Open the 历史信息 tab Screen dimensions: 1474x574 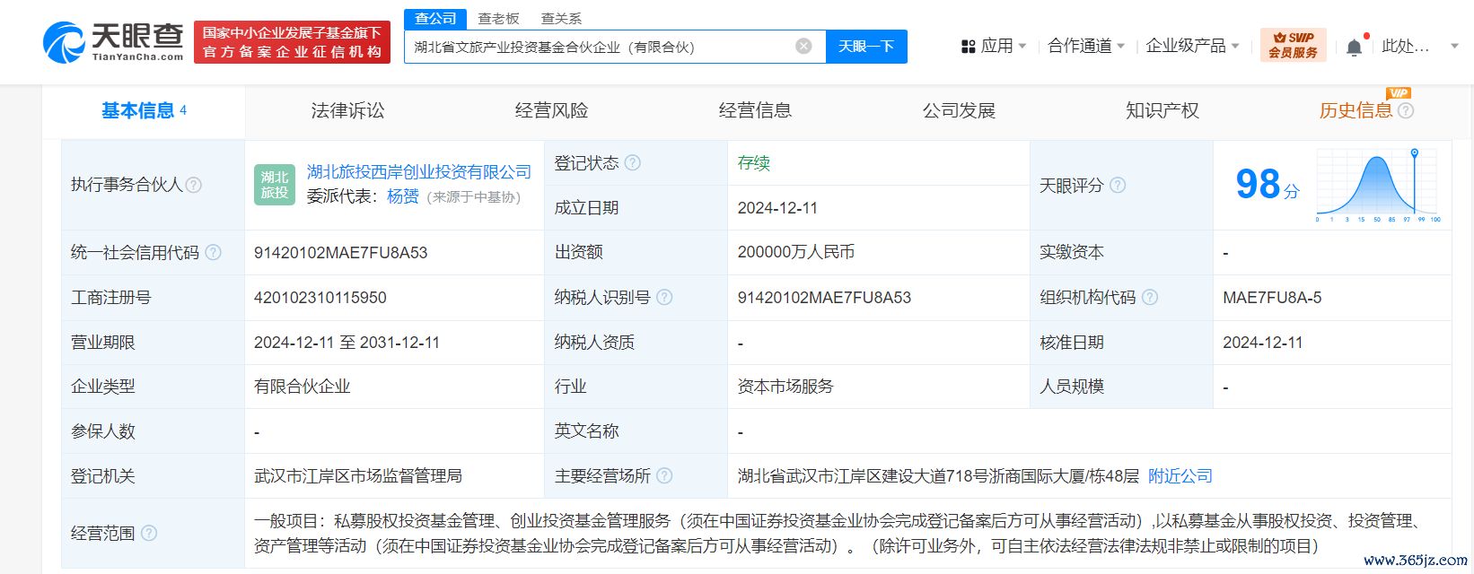tap(1356, 110)
